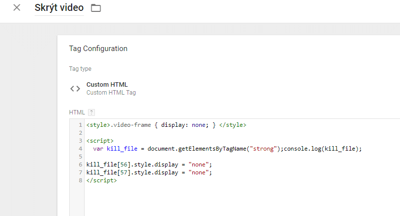Click line number 5 in the gutter
Image resolution: width=400 pixels, height=216 pixels.
tap(81, 157)
